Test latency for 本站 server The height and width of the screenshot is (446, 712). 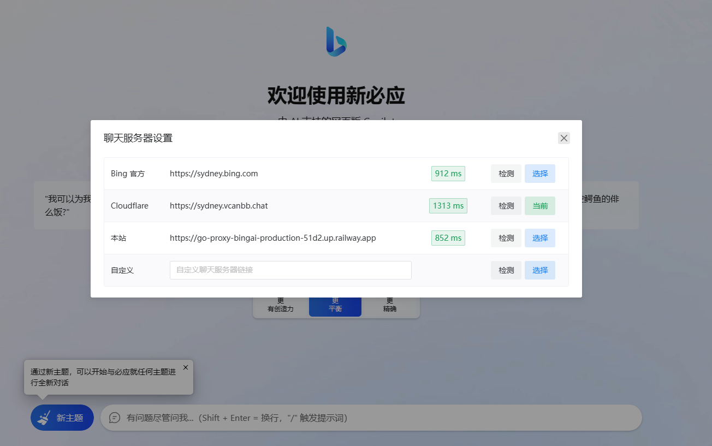[506, 238]
